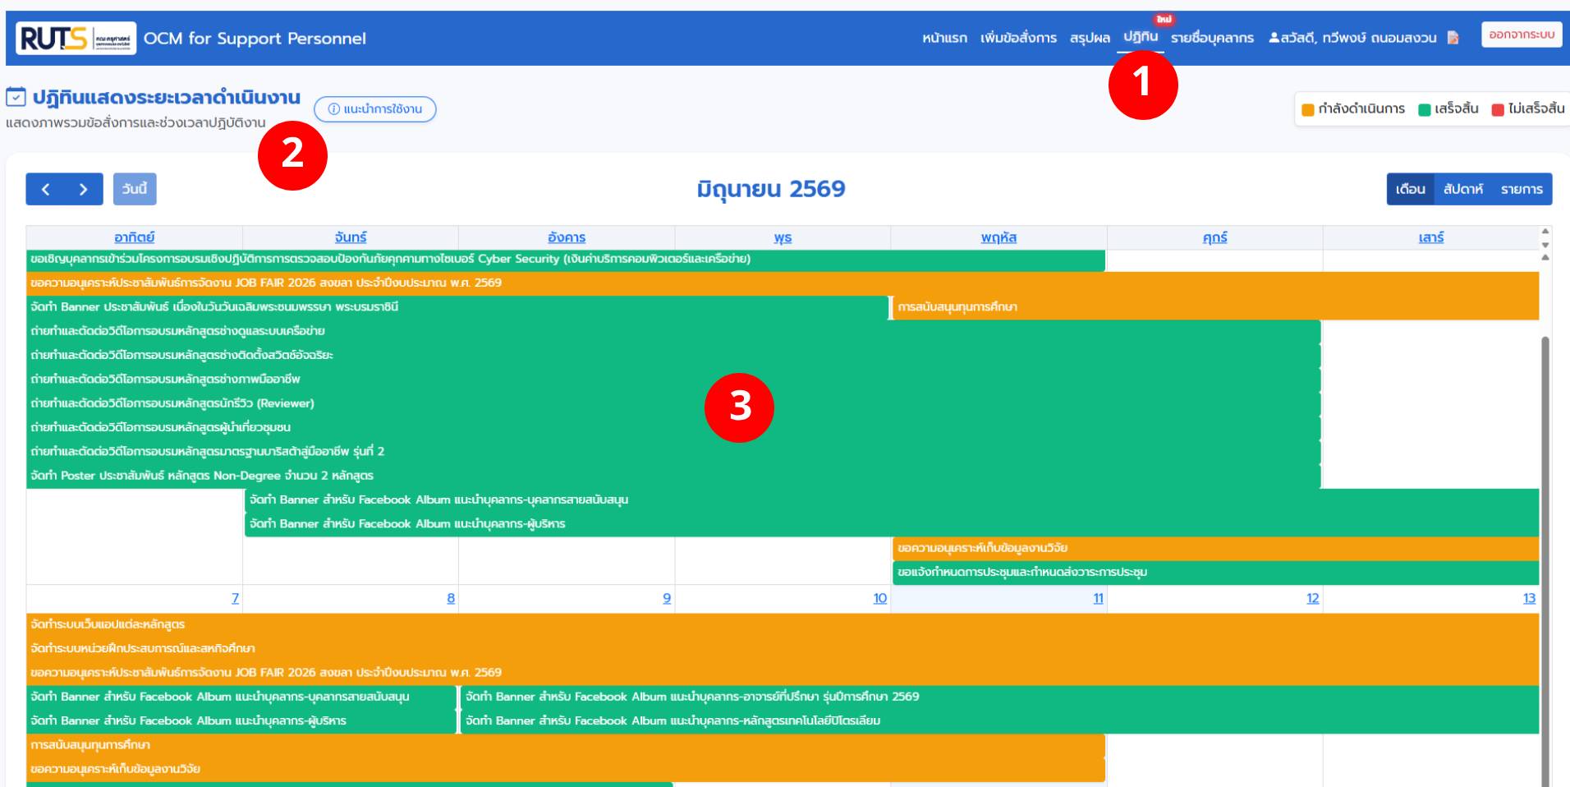Open event จัดทำ Banner ประชาสัมพันธ์ เนื่องในวันเฉลิมพระชนมพรรษา

pos(457,307)
